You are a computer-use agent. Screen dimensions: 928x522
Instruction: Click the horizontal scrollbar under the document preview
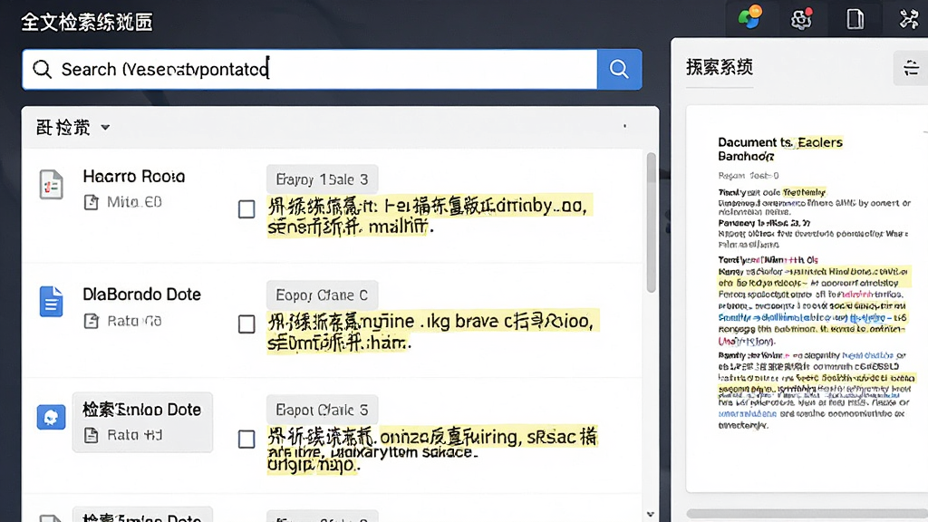[807, 514]
